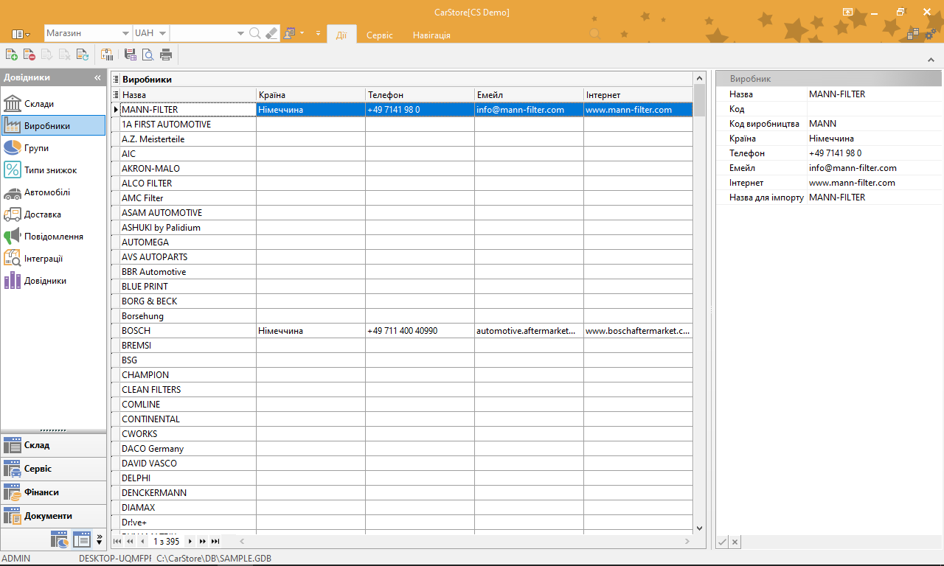Switch to the Сервіс ribbon tab

pyautogui.click(x=380, y=35)
